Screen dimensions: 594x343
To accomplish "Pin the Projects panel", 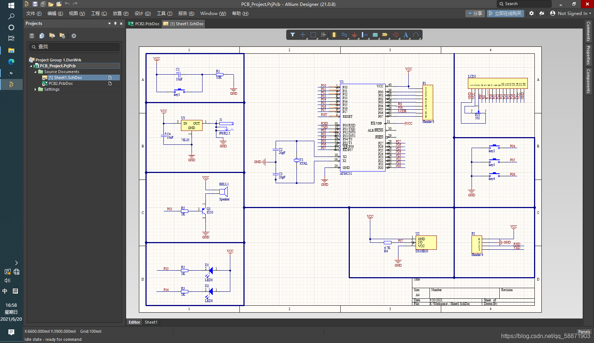I will [x=116, y=23].
